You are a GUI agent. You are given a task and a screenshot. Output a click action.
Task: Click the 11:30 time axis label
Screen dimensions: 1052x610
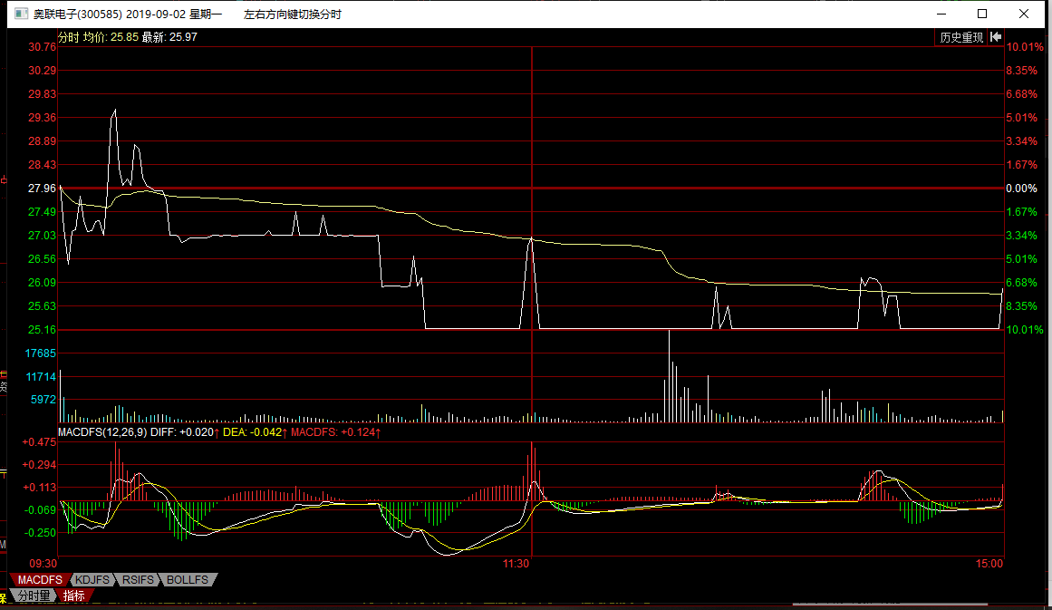point(516,564)
